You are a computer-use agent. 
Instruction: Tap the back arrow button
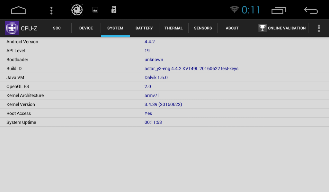point(311,11)
